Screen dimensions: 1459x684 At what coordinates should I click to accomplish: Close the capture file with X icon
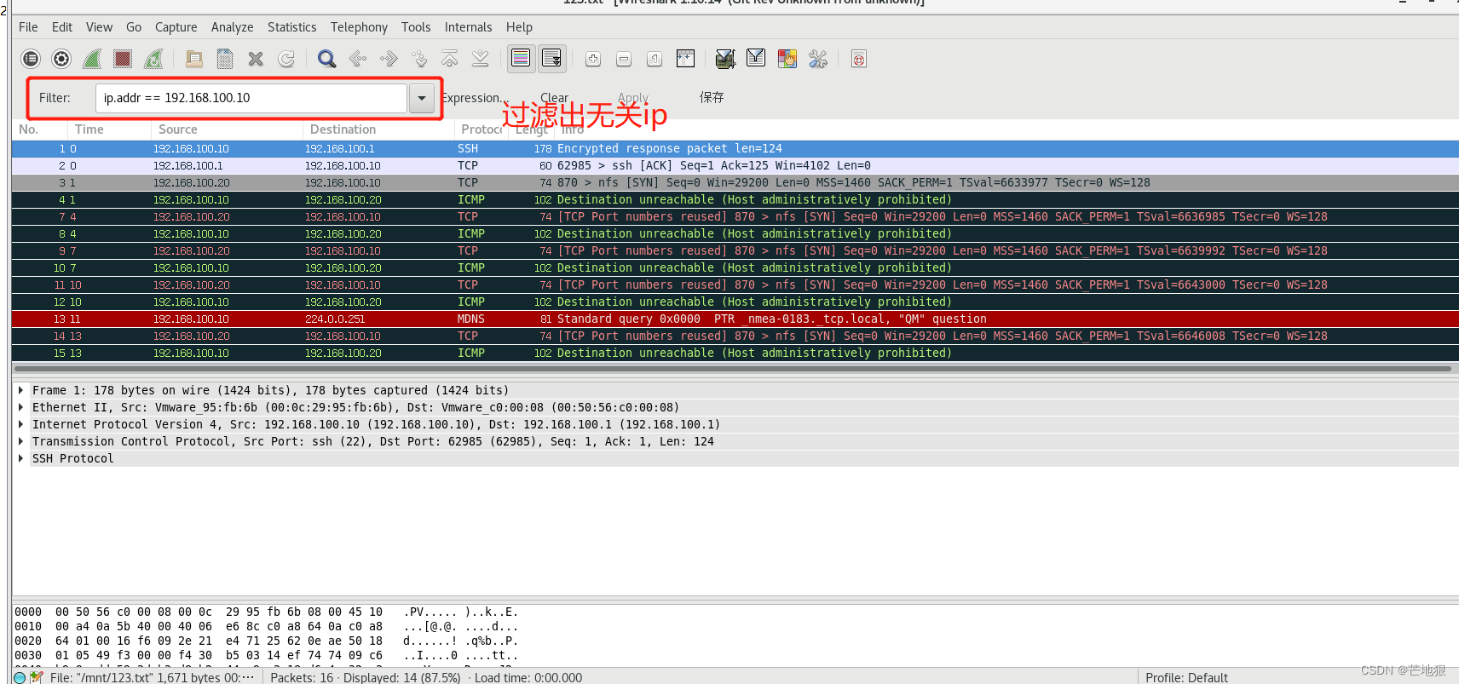[256, 59]
